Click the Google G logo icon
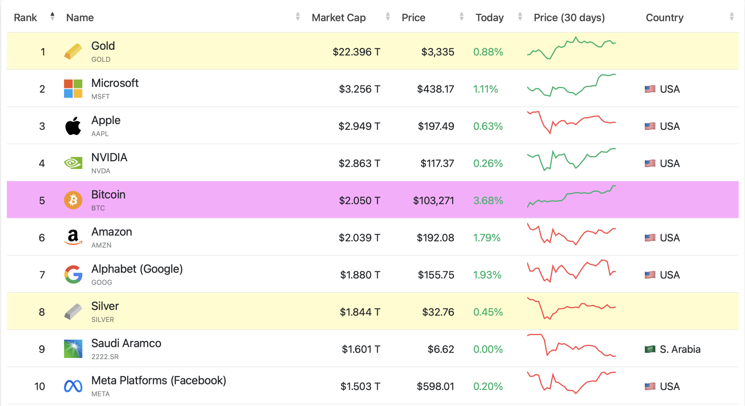 click(x=73, y=274)
